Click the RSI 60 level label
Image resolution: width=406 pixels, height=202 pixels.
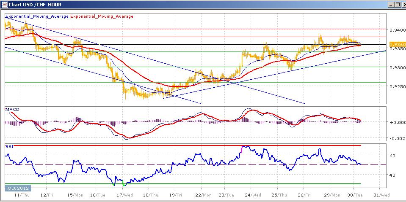[392, 156]
